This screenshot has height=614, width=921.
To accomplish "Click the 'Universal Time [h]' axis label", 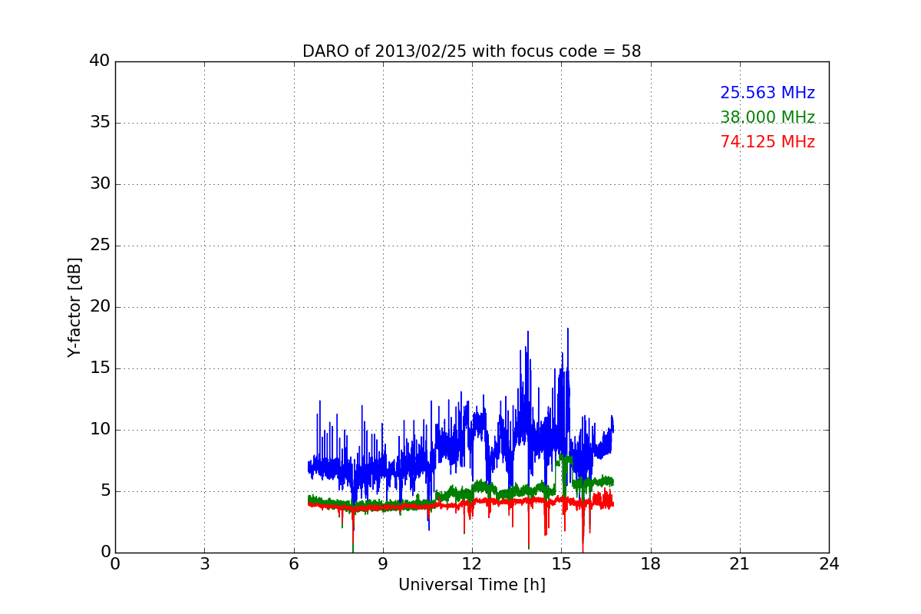I will coord(472,585).
